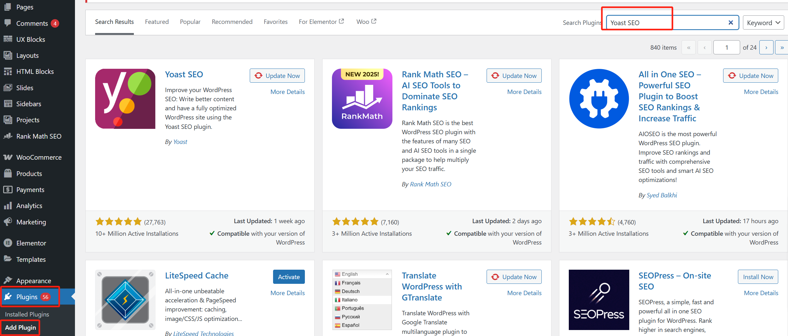Viewport: 788px width, 336px height.
Task: Switch to the Featured tab
Action: (157, 22)
